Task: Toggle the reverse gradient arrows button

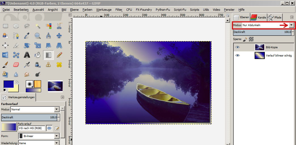Action: coord(49,128)
